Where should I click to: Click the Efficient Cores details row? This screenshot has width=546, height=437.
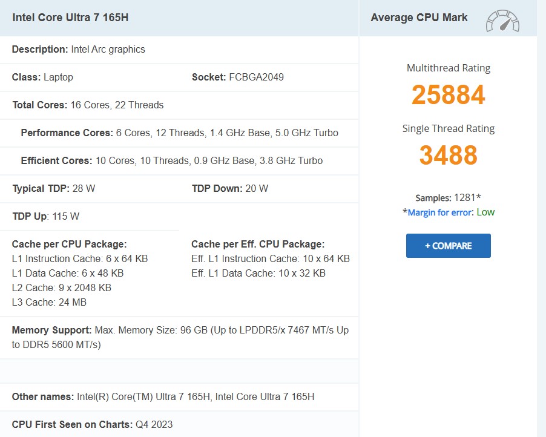[x=171, y=161]
